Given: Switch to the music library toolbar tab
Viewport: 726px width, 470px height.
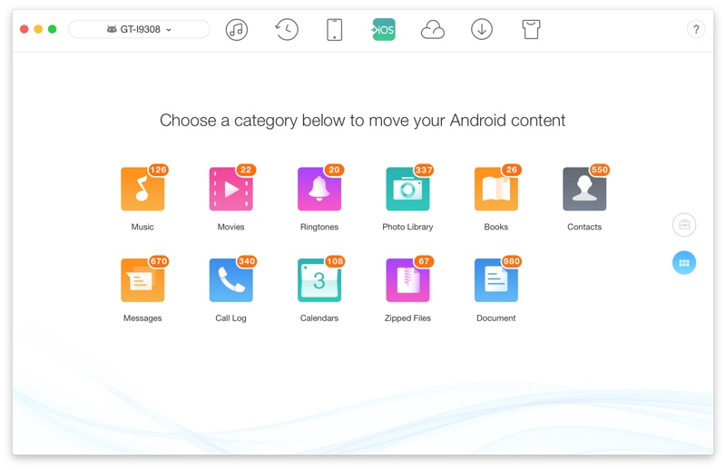Looking at the screenshot, I should coord(237,30).
